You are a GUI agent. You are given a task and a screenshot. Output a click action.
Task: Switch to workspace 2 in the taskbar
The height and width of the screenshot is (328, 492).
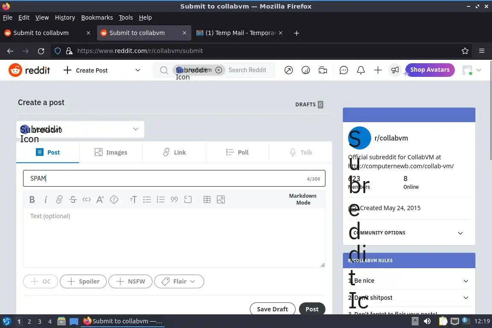29,322
